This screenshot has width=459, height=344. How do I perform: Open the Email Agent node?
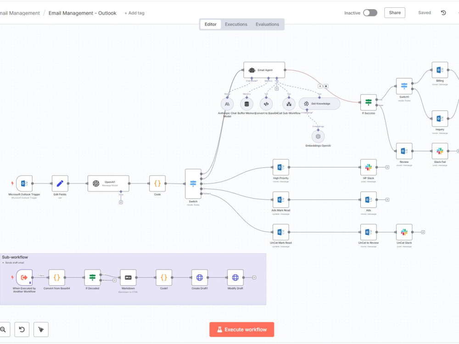[x=264, y=70]
